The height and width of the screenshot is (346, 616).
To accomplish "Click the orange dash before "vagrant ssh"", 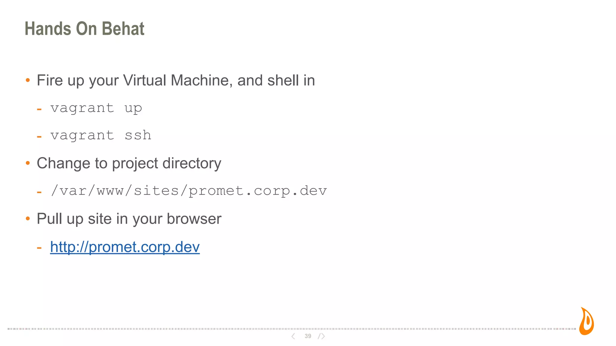I will point(39,137).
